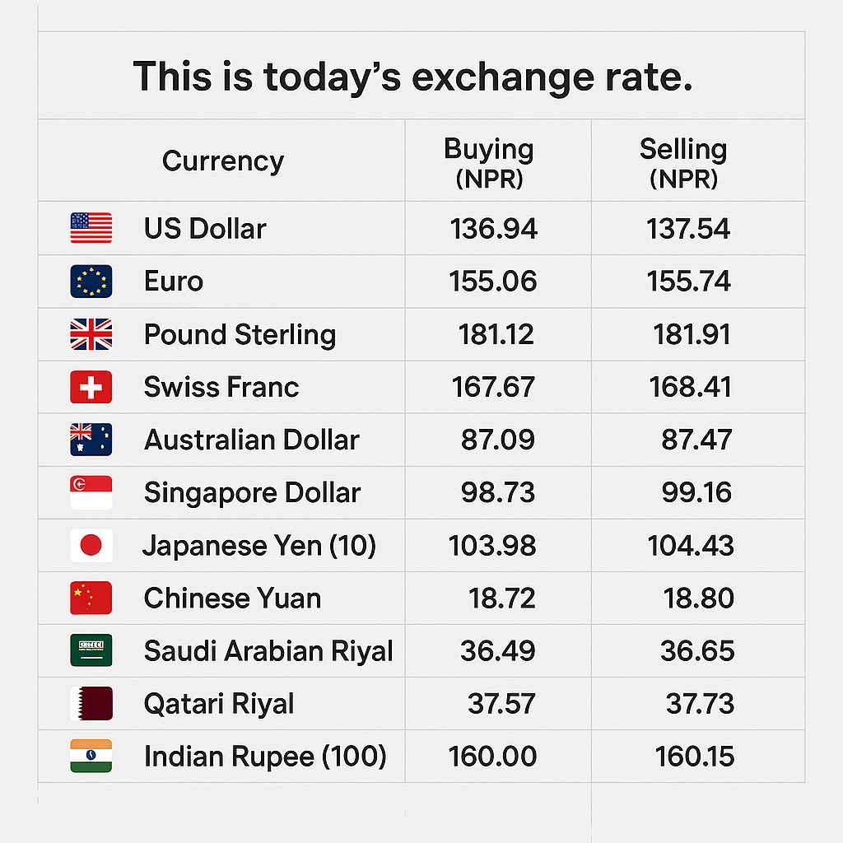843x843 pixels.
Task: Select the Buying (NPR) column header
Action: click(x=489, y=163)
